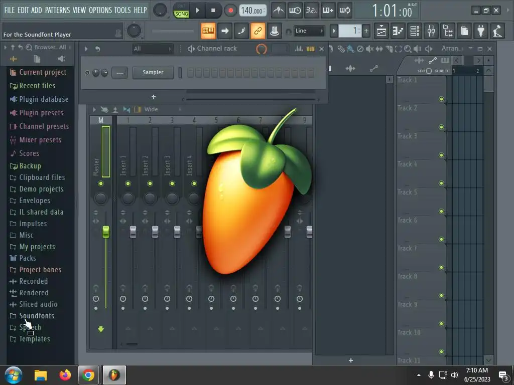Expand Plugin database folder

[39, 99]
